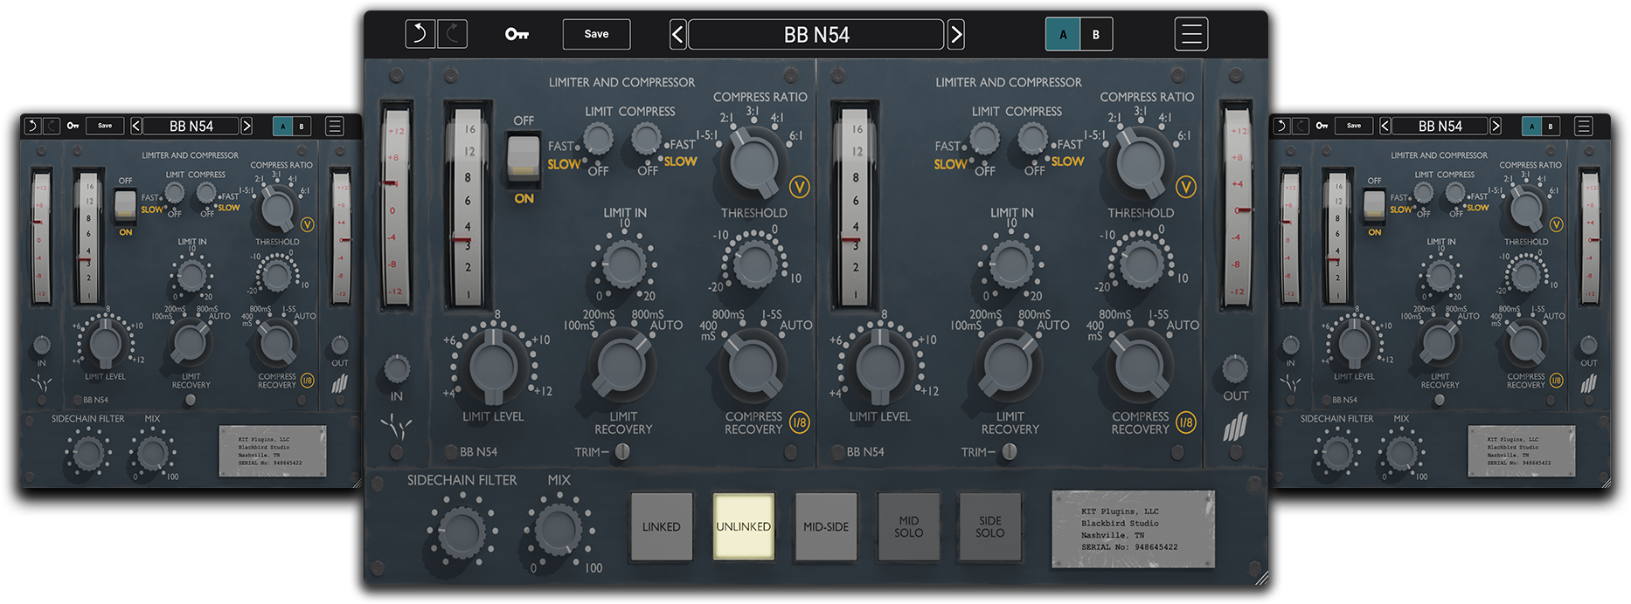Click resize handle at center plugin's bottom-right corner
This screenshot has width=1631, height=604.
[1260, 577]
